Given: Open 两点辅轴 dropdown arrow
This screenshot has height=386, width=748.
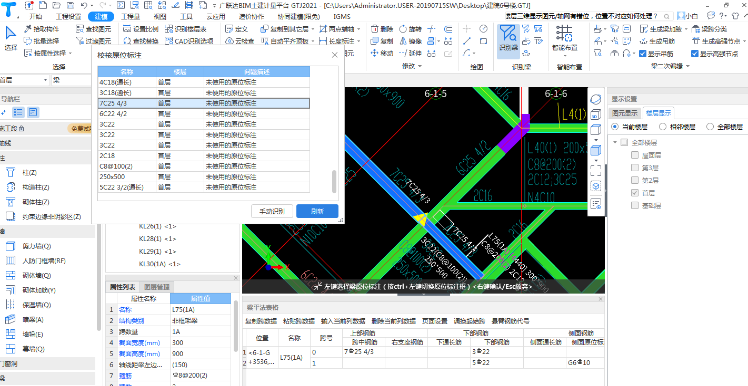Looking at the screenshot, I should tap(359, 29).
